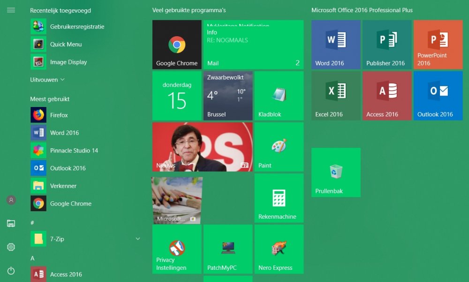Click the Recentelijk toegevoegd heading
The width and height of the screenshot is (469, 282).
pos(61,10)
